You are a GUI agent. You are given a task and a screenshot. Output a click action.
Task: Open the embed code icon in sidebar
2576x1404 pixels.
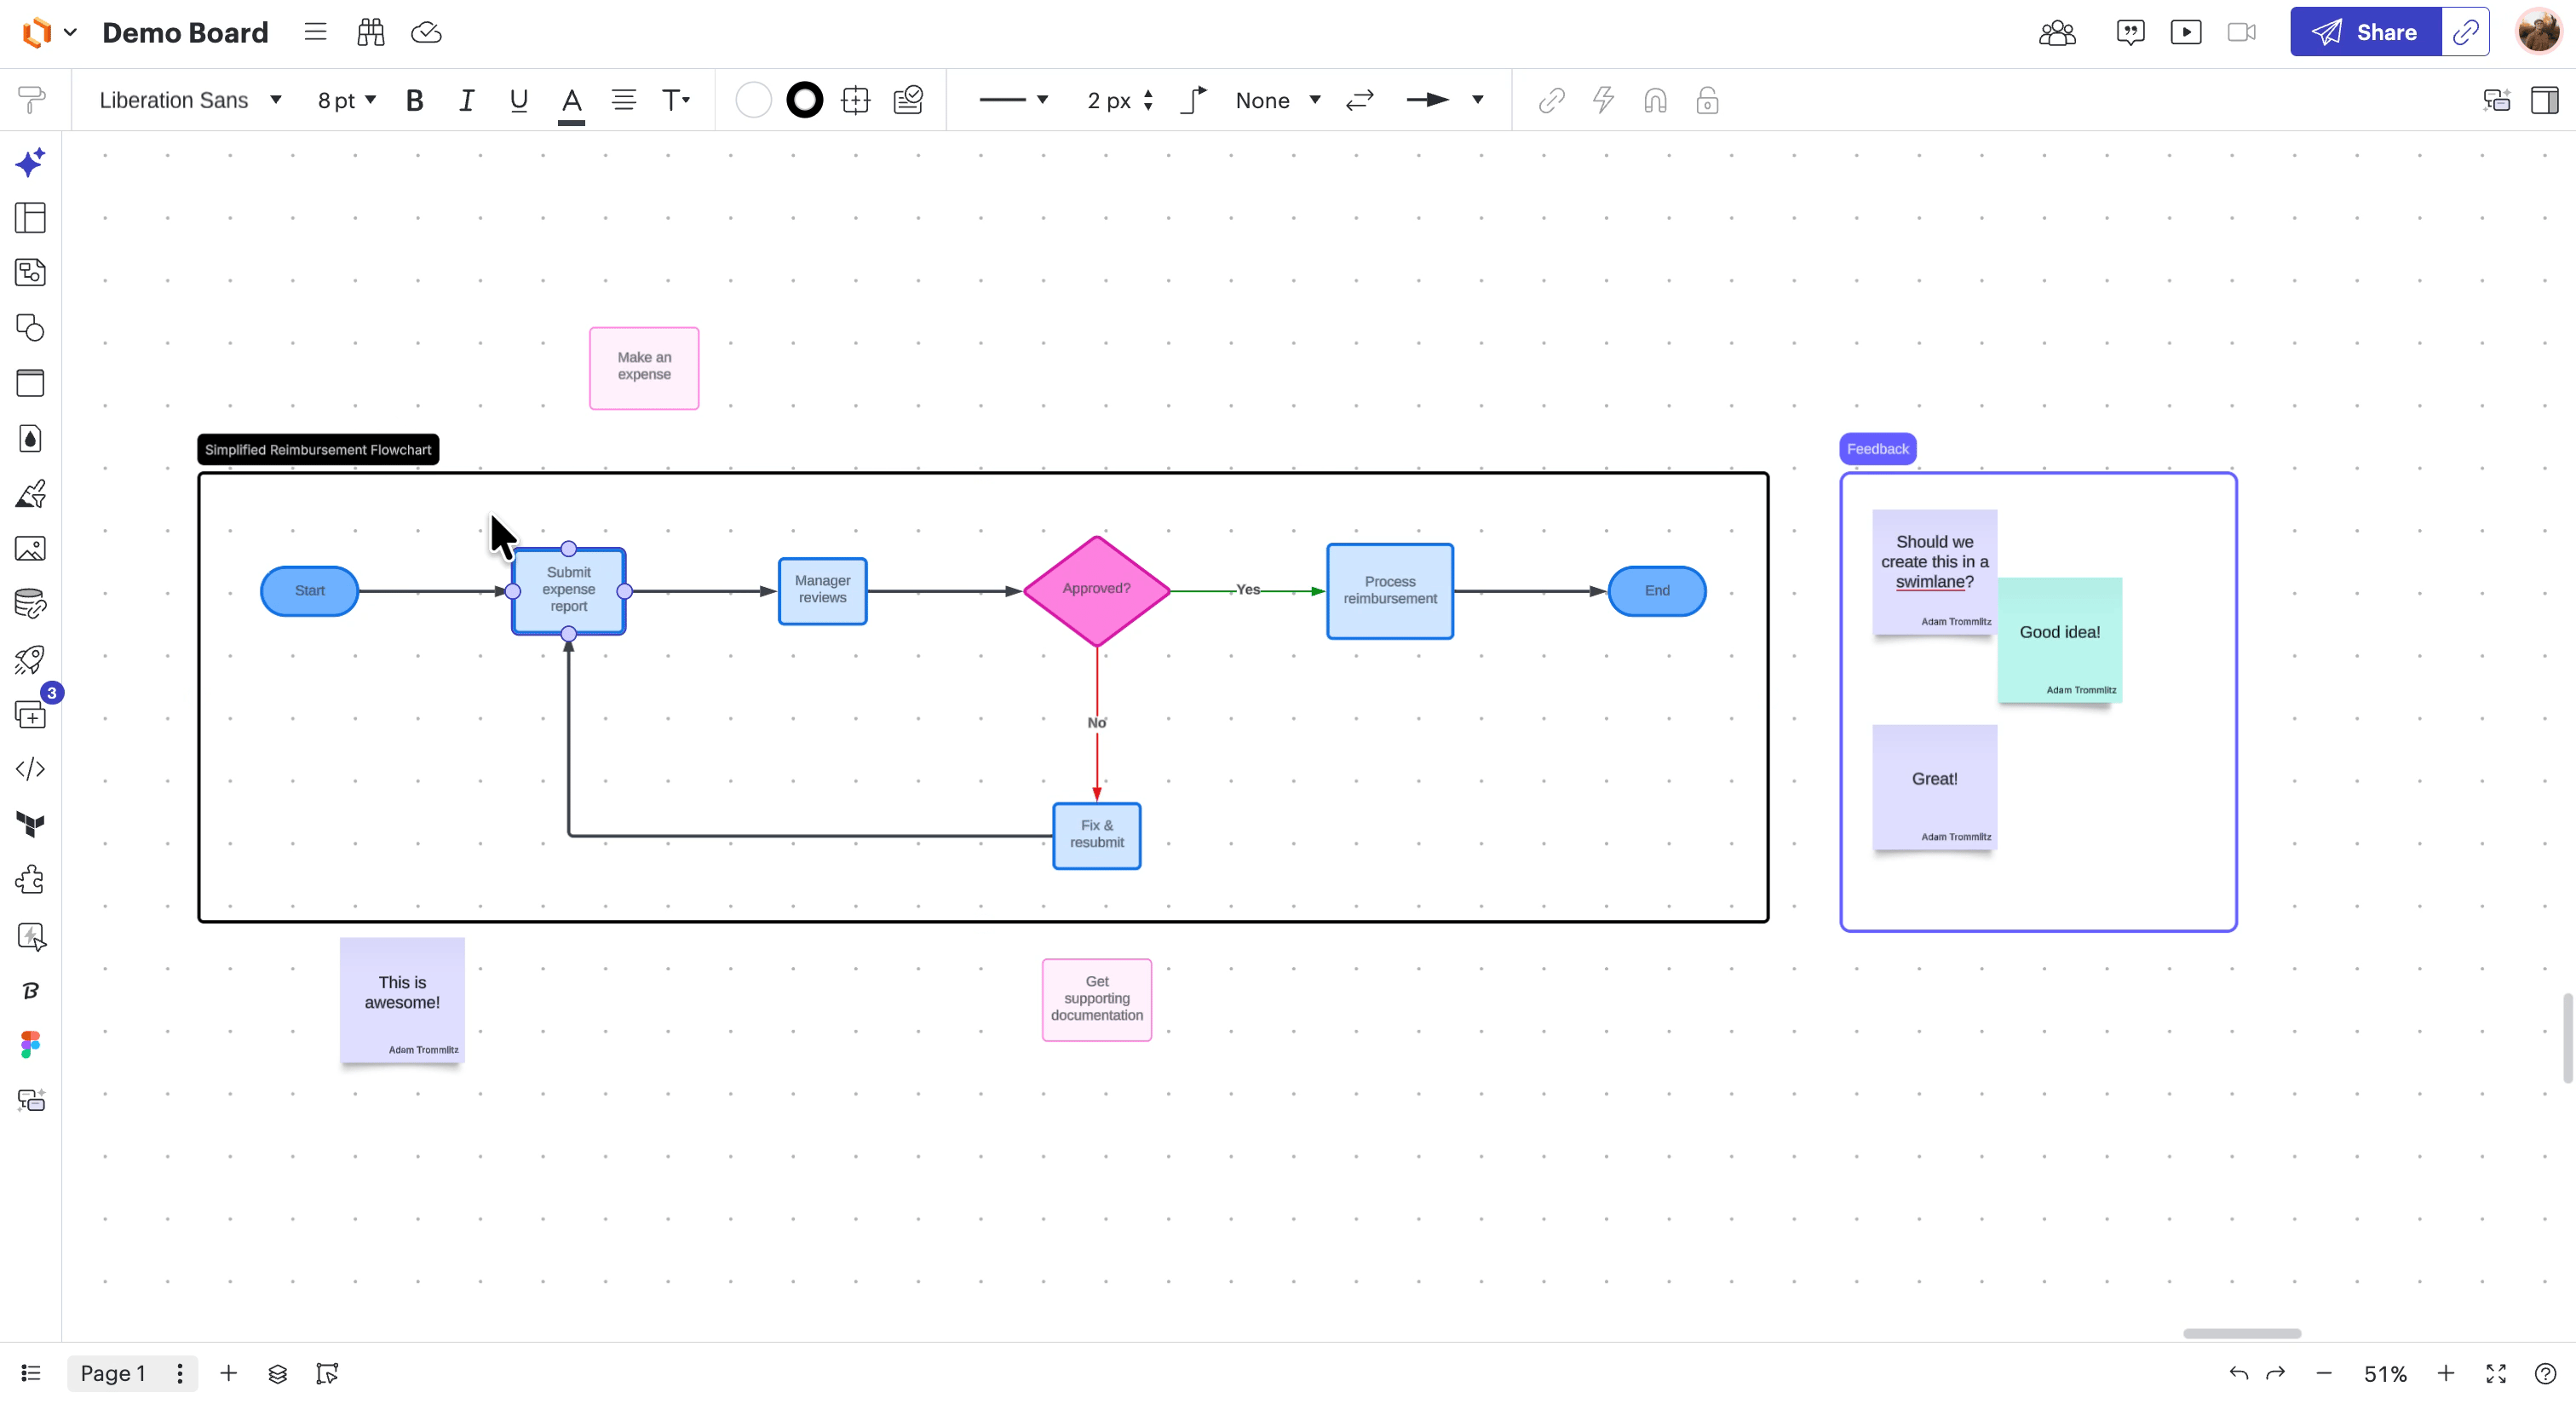pyautogui.click(x=30, y=769)
